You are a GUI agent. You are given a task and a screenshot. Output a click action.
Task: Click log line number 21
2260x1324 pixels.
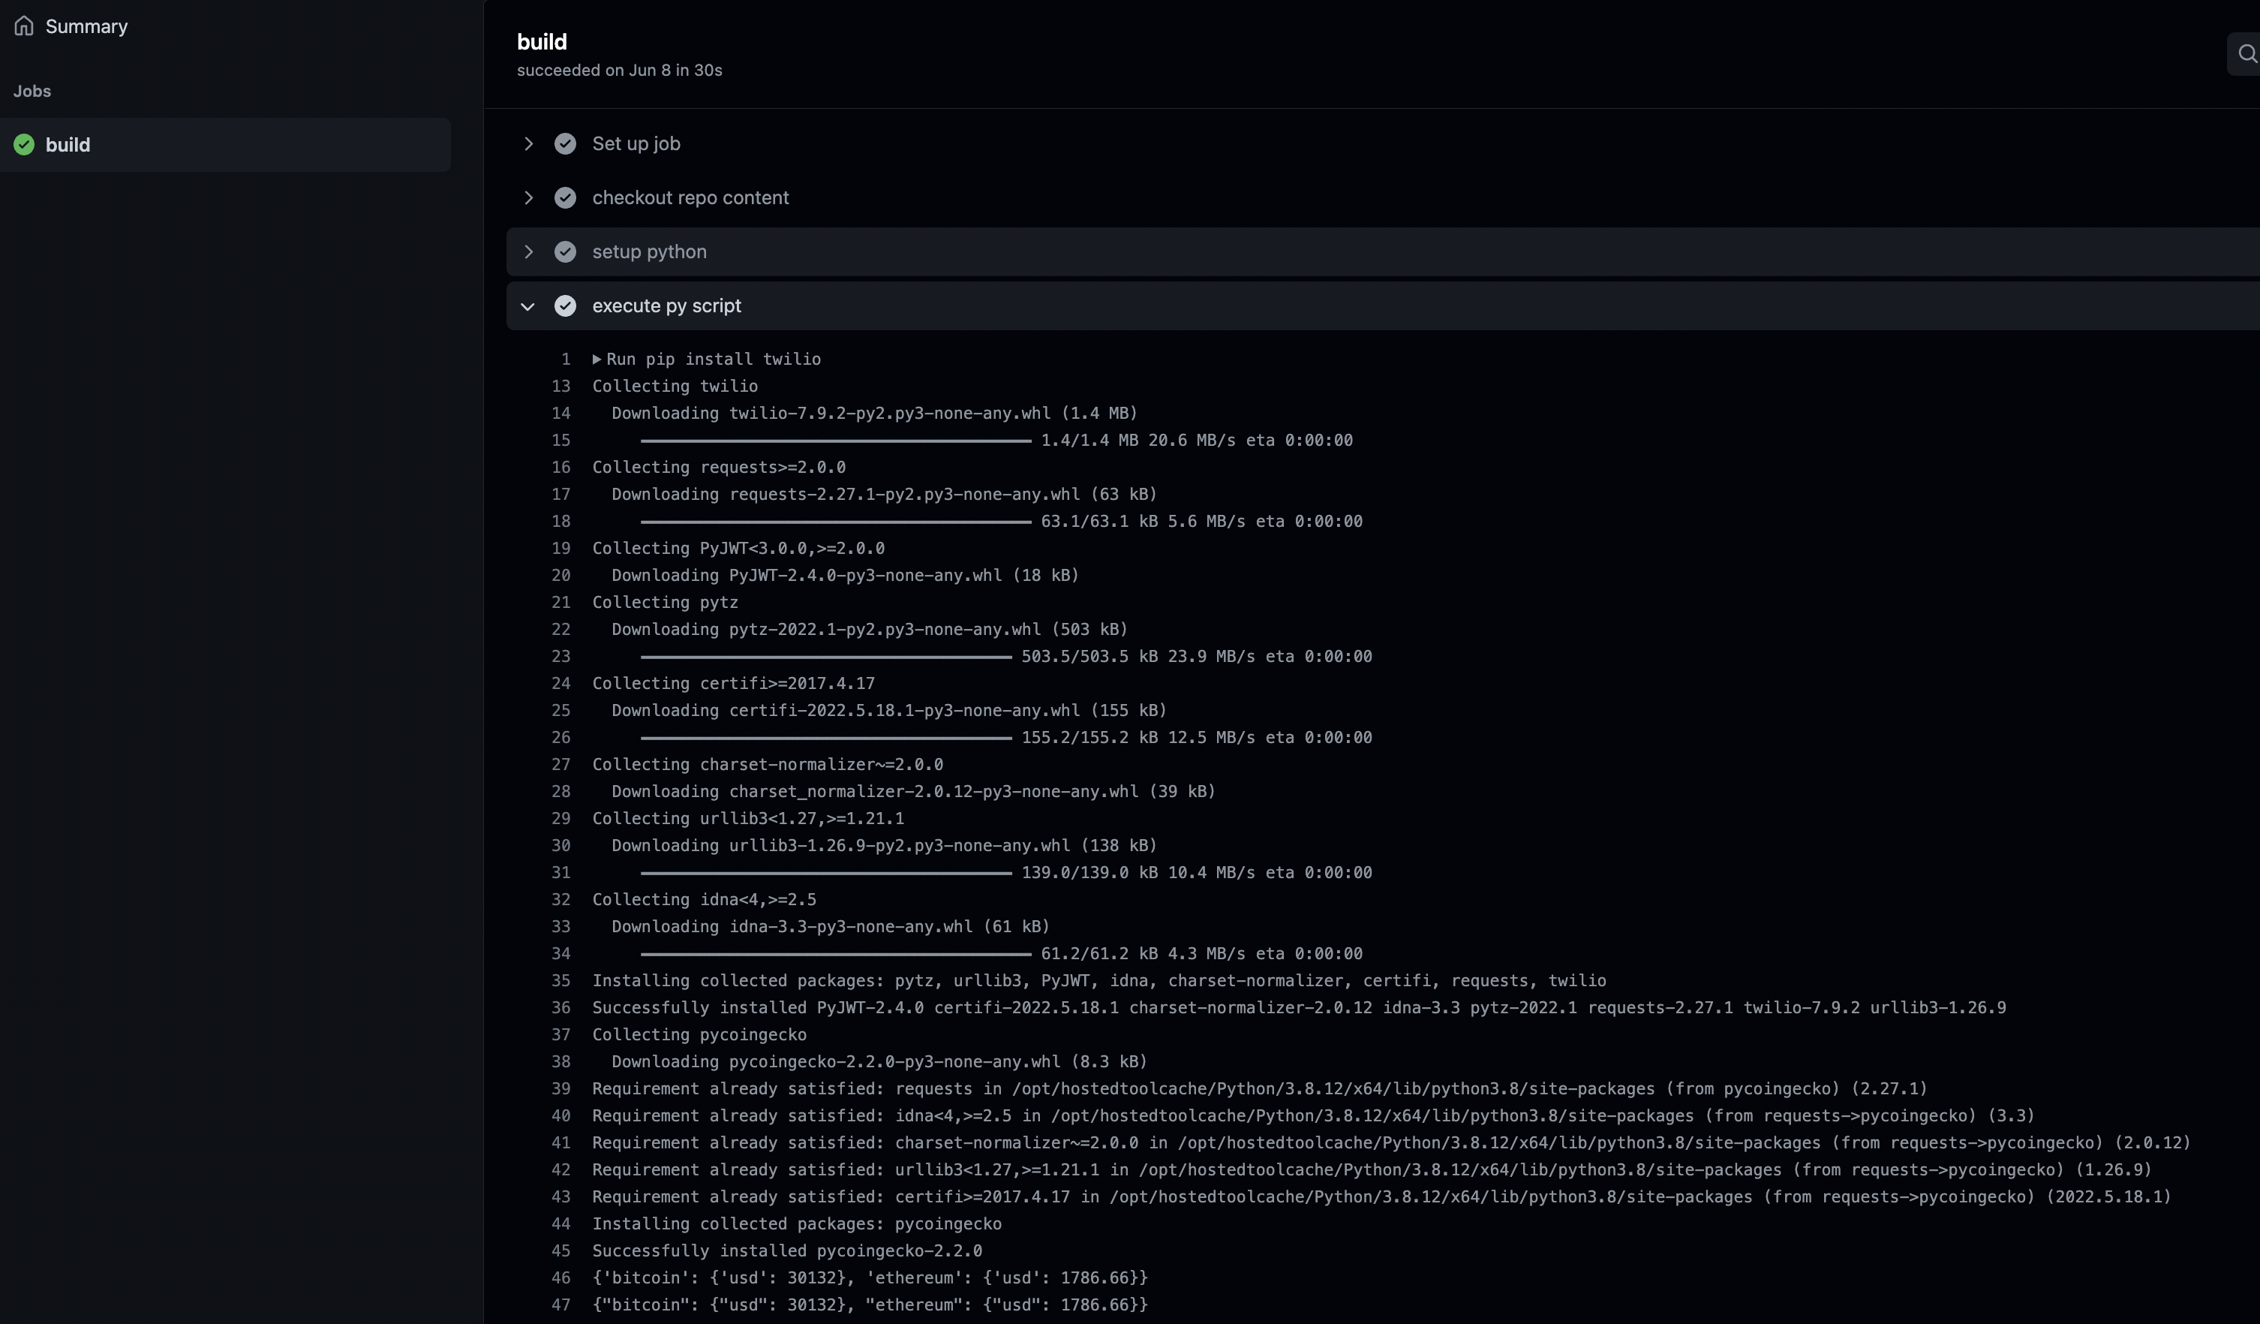click(561, 602)
